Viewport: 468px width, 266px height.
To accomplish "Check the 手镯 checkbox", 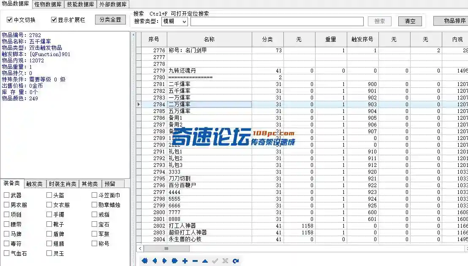I will point(49,215).
